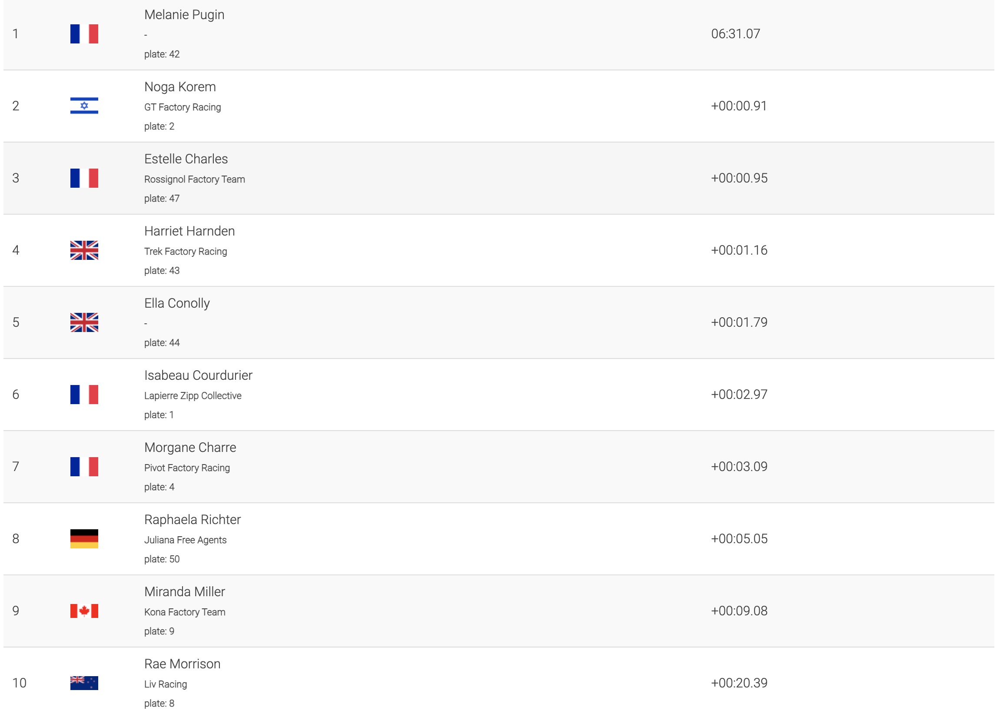Click the flag beside Rae Morrison

click(84, 683)
